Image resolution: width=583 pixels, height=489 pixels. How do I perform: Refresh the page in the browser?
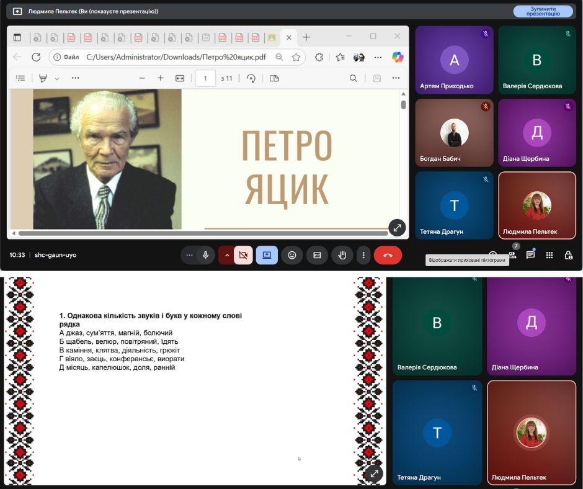tap(36, 57)
